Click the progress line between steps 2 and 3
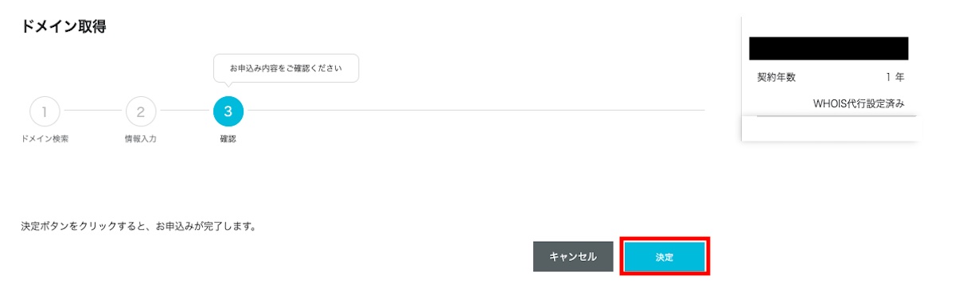This screenshot has height=299, width=955. [x=185, y=111]
